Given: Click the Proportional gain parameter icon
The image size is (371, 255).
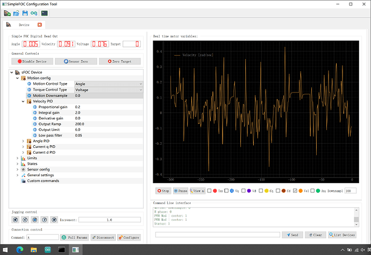Looking at the screenshot, I should pos(35,107).
